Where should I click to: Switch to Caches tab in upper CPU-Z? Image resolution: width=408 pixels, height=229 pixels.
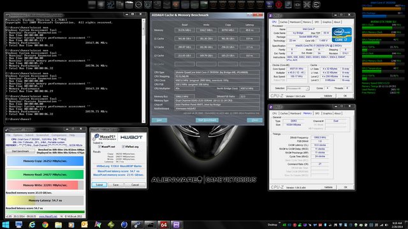[284, 22]
